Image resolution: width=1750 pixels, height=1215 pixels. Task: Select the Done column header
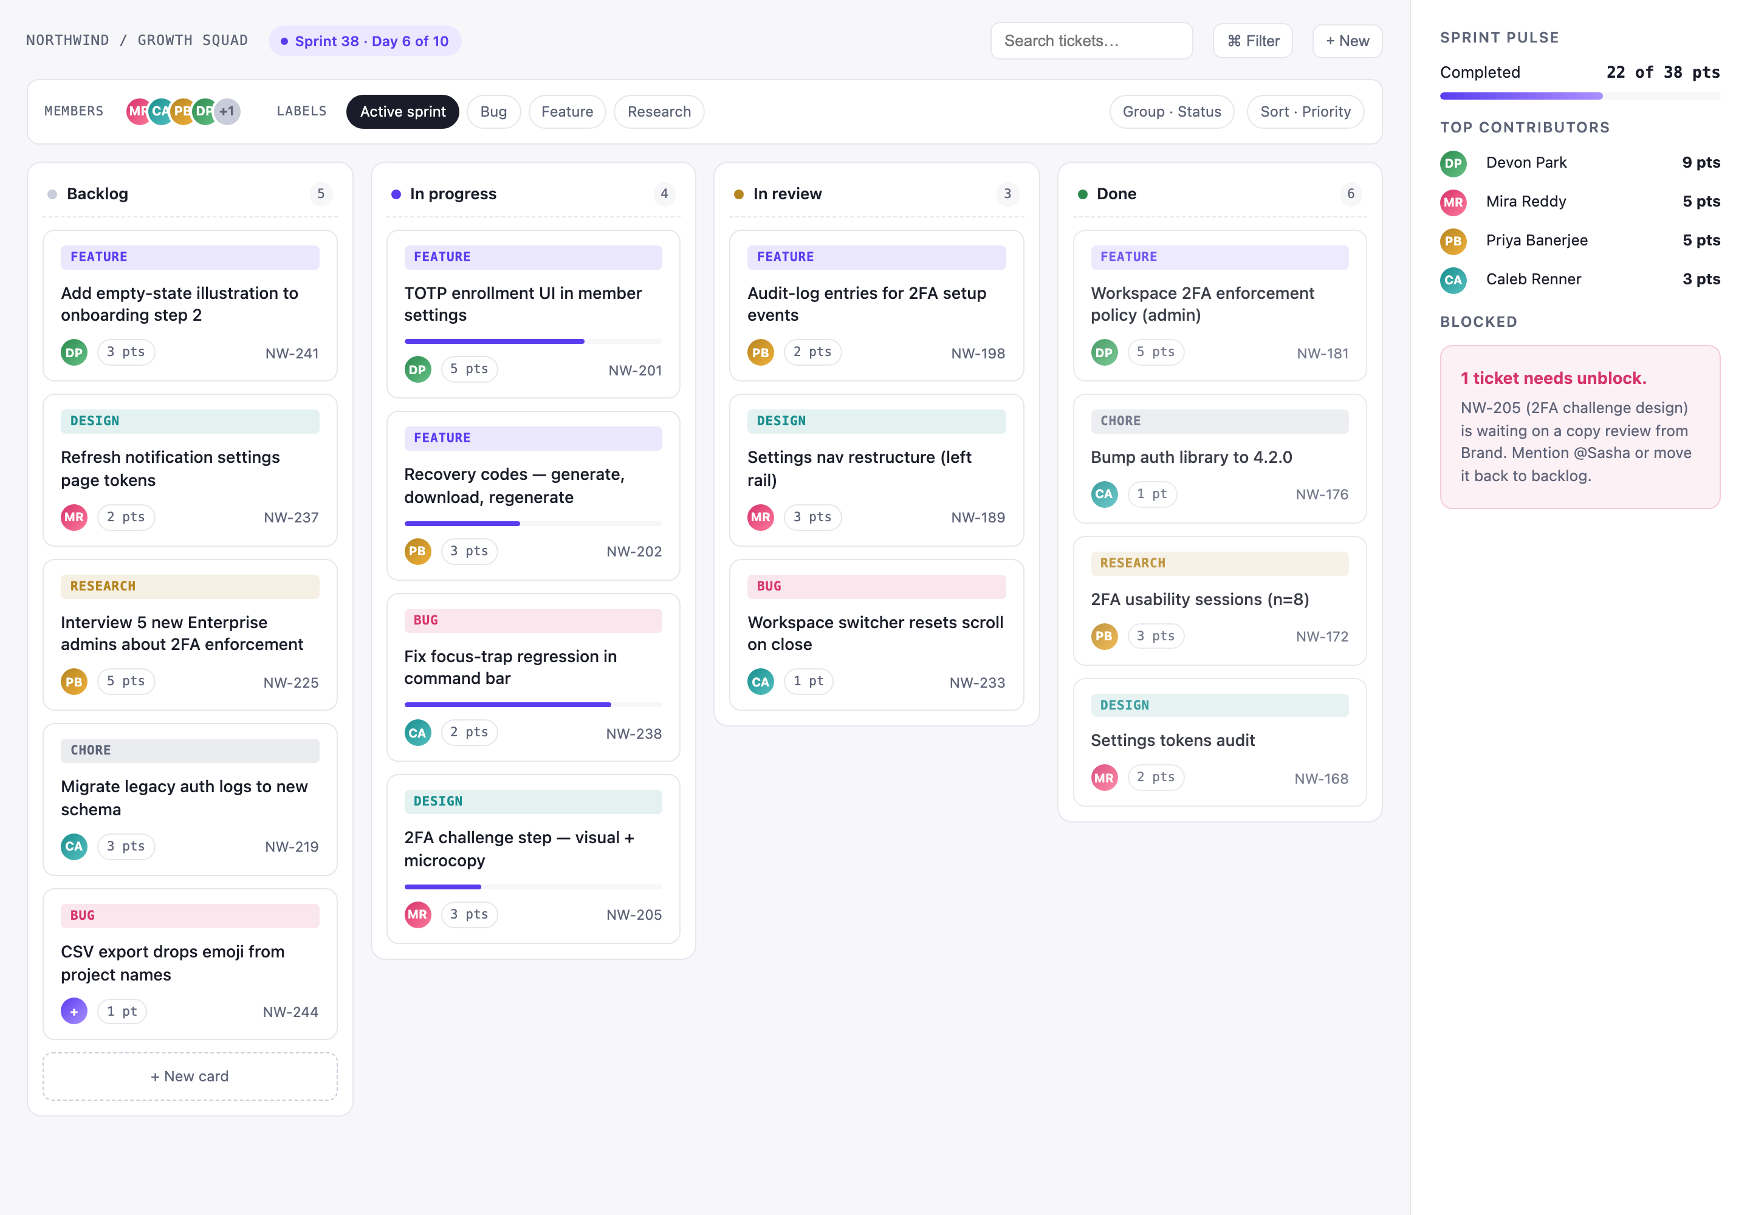pos(1220,194)
